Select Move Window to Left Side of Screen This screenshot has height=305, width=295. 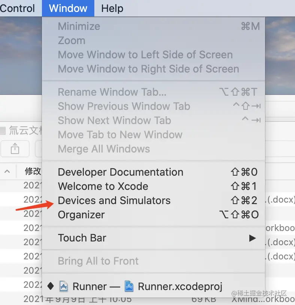click(x=145, y=55)
